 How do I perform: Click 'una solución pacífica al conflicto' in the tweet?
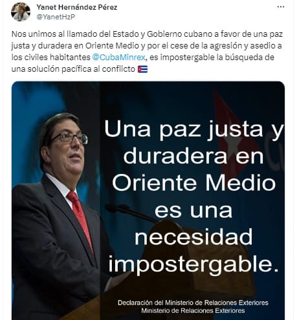[x=73, y=69]
